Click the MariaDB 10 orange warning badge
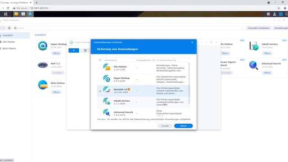 [x=129, y=89]
